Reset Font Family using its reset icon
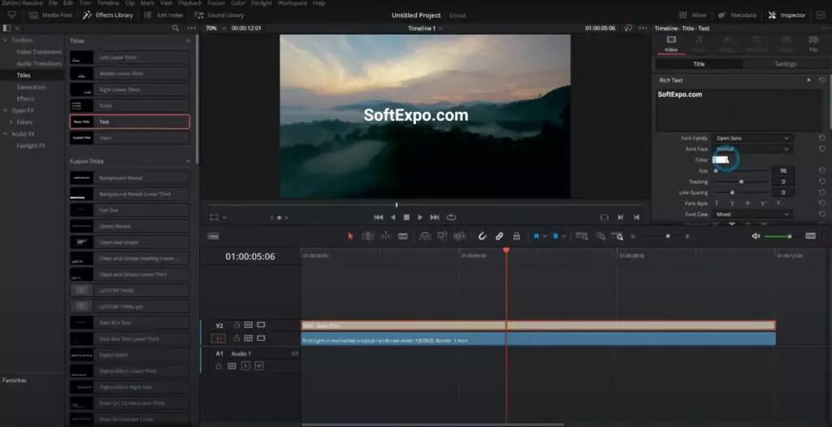The image size is (832, 427). (x=822, y=139)
